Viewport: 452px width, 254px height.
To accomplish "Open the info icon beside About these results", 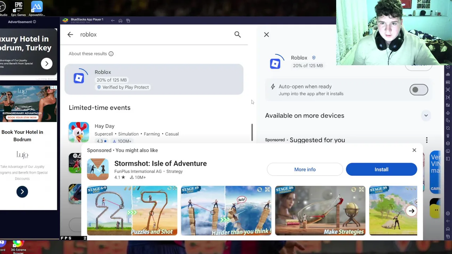I will point(111,54).
